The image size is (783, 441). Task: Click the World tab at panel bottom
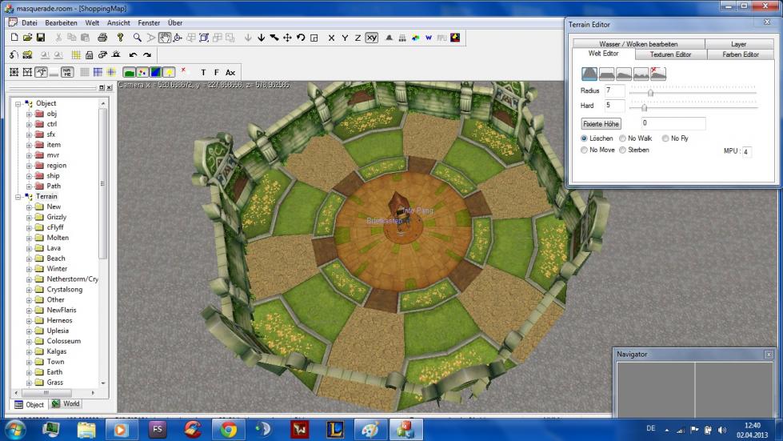pos(66,404)
